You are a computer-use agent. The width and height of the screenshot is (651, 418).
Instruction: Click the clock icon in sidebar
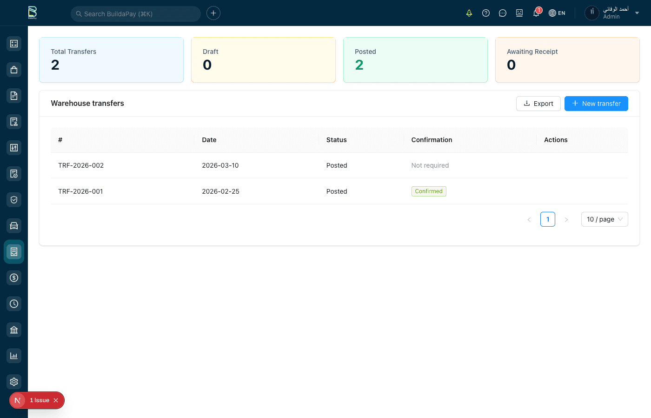click(14, 304)
